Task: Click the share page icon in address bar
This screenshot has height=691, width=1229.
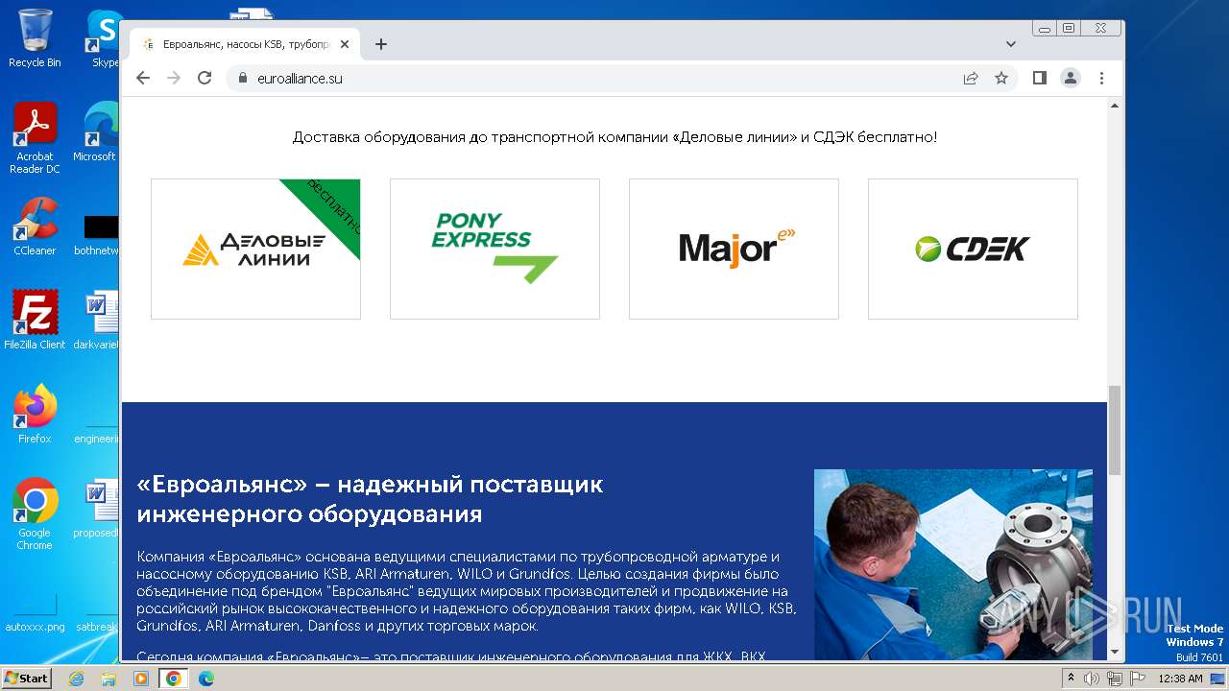Action: [x=971, y=78]
